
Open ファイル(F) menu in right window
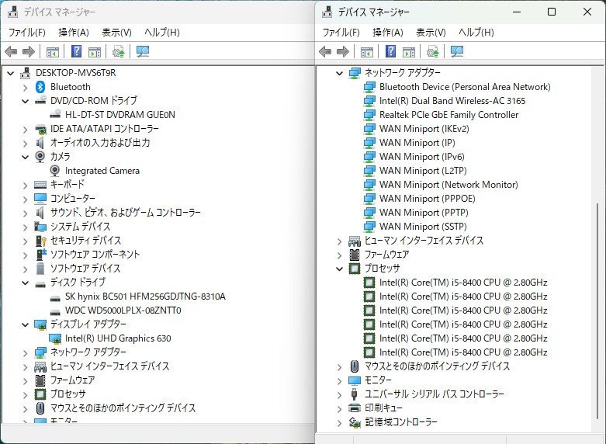click(x=341, y=33)
